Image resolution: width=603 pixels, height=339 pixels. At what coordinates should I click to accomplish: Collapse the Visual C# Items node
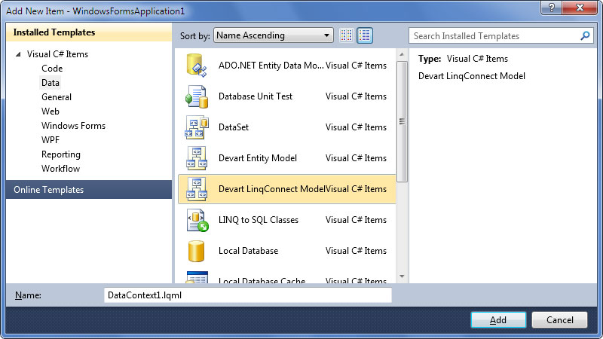click(18, 54)
